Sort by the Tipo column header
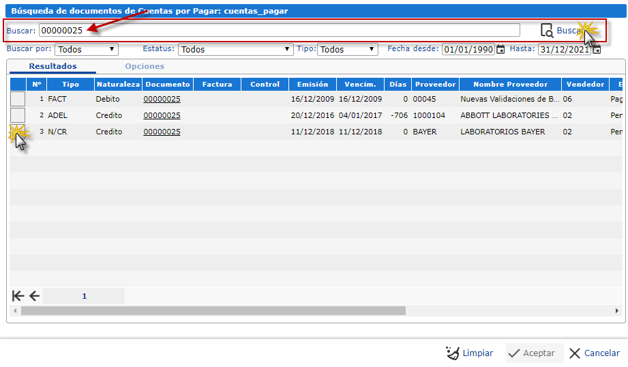Image resolution: width=628 pixels, height=367 pixels. coord(70,84)
